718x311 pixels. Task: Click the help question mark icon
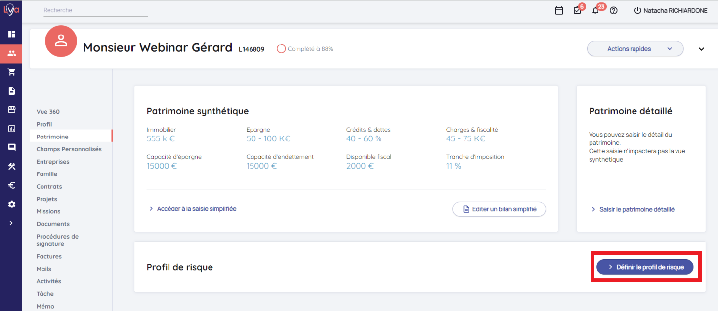[614, 10]
